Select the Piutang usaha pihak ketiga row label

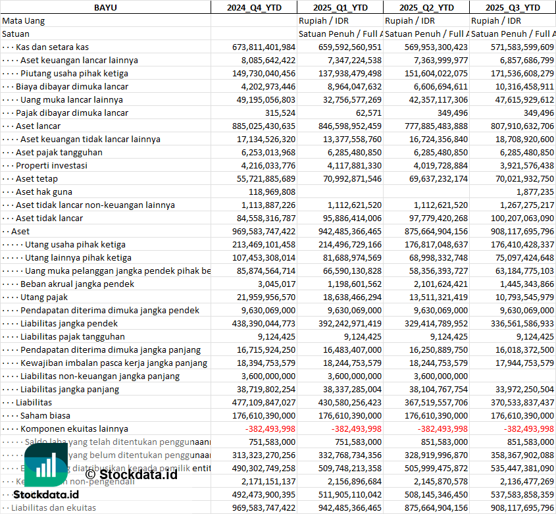click(74, 73)
